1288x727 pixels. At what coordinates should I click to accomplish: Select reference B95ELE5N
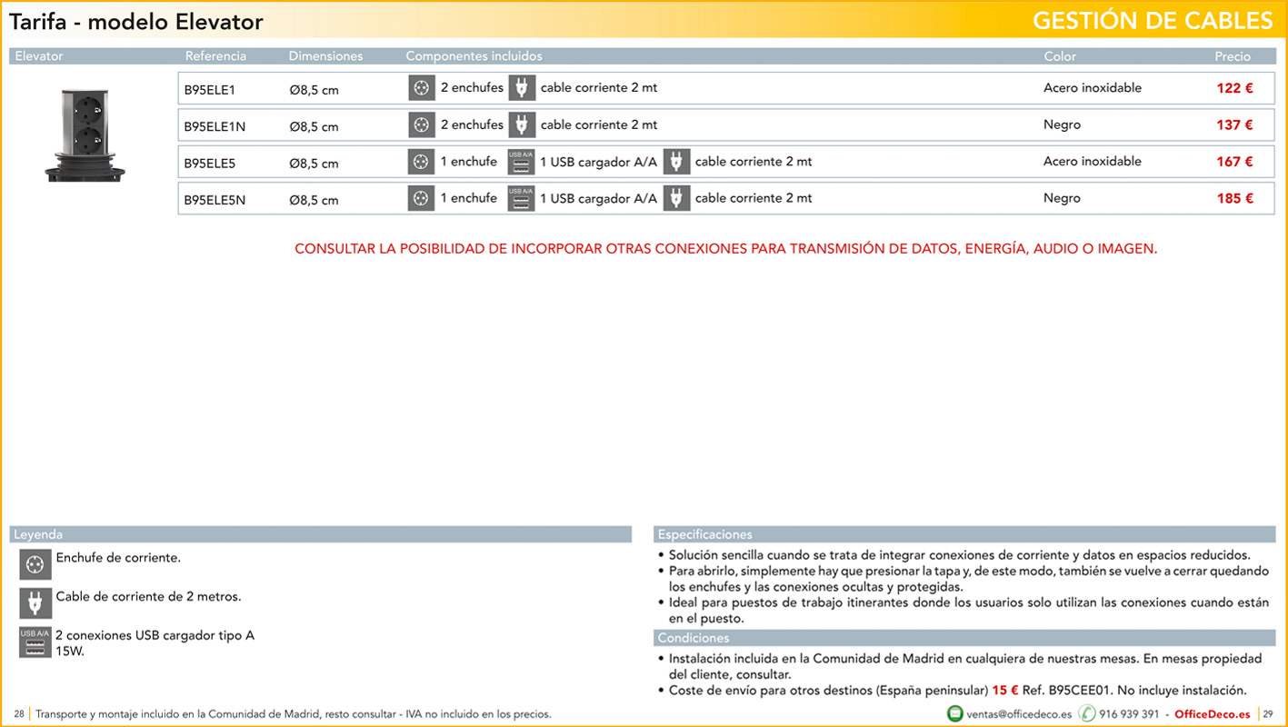215,200
